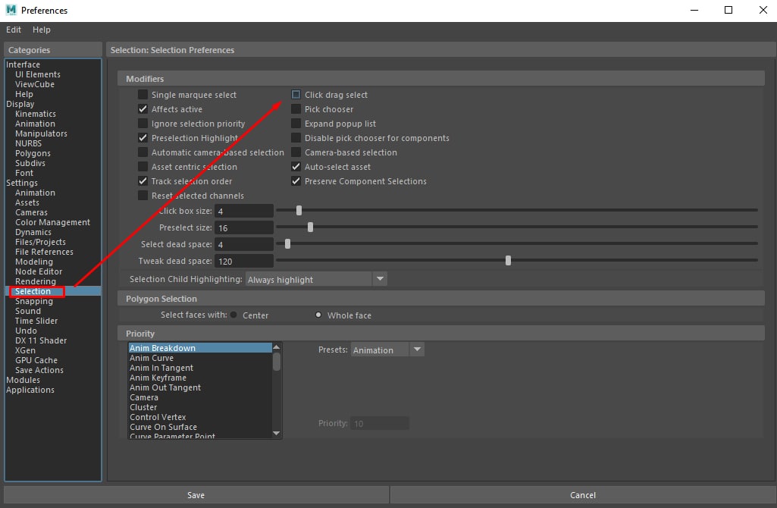This screenshot has width=777, height=508.
Task: Click the Preselect size value field
Action: click(x=244, y=227)
